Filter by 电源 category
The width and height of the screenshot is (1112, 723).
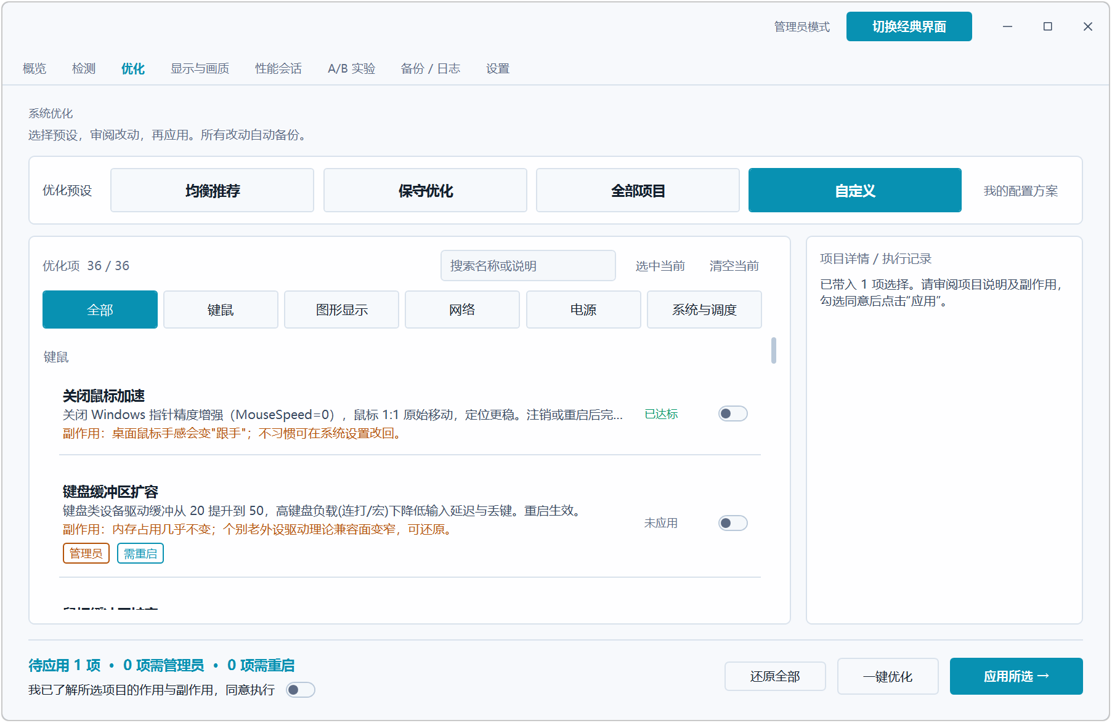[x=583, y=310]
